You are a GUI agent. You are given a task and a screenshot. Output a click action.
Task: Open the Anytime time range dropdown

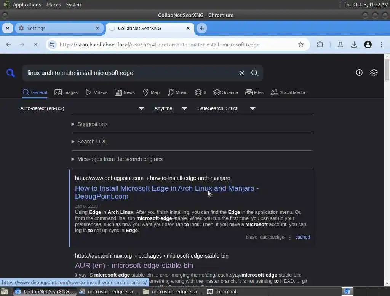(x=171, y=108)
